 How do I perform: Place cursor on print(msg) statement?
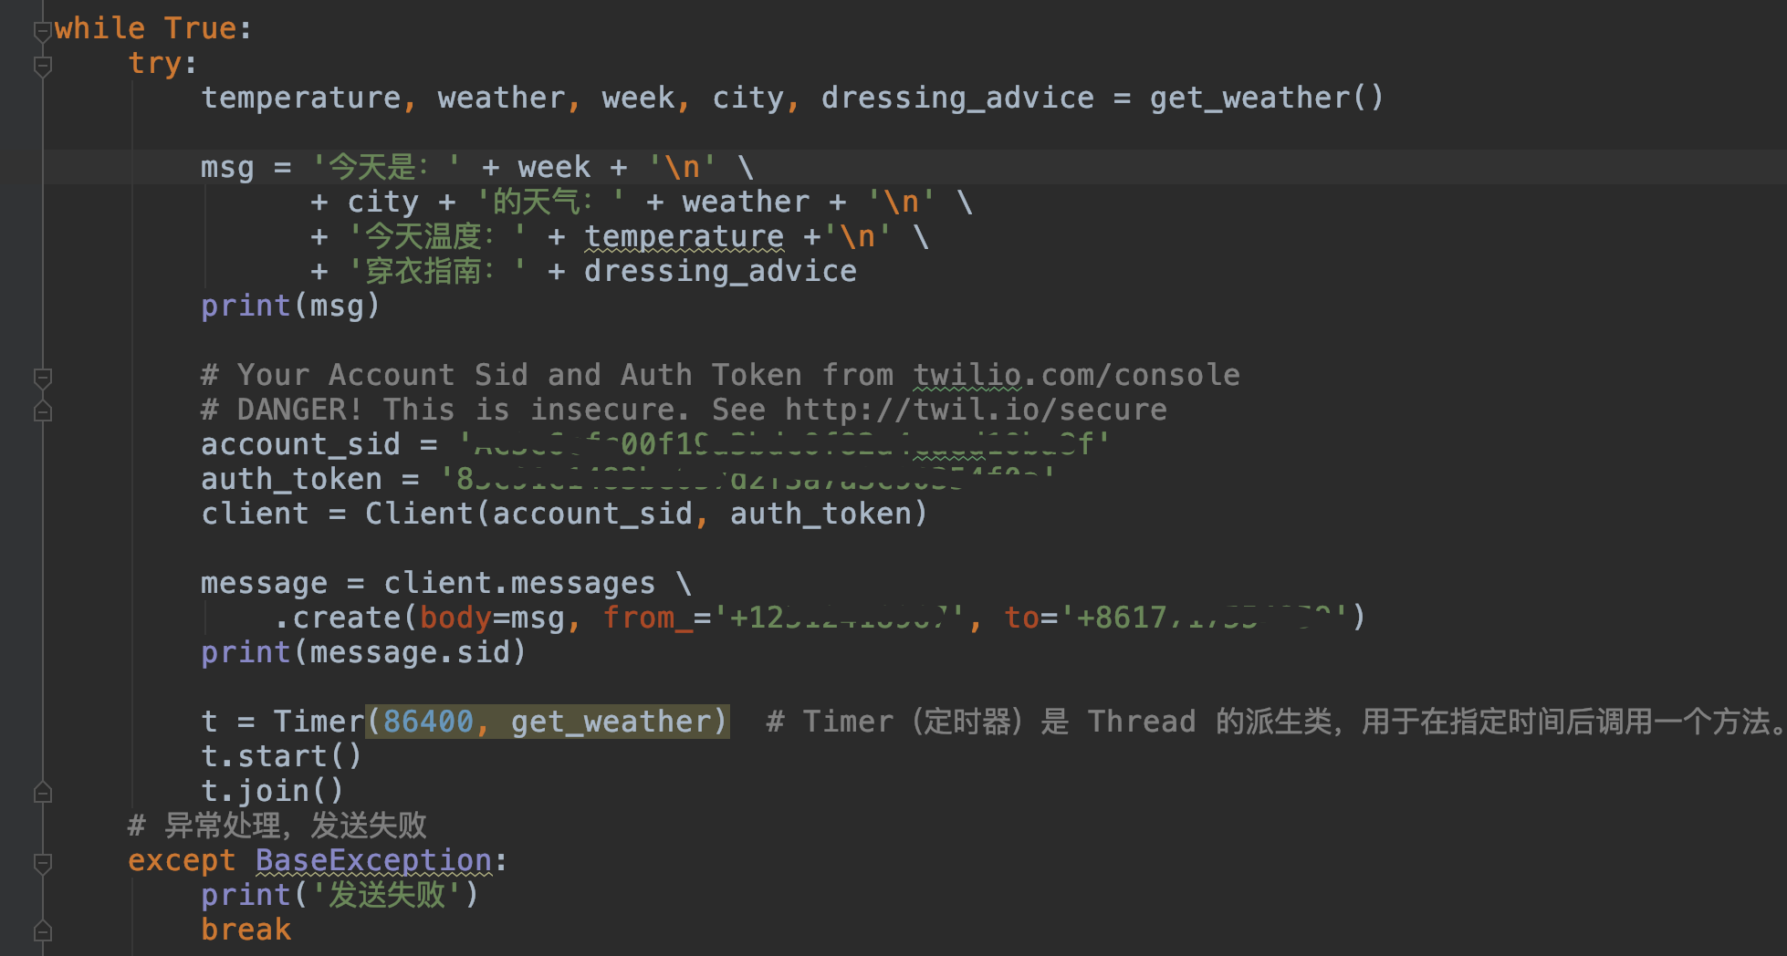pyautogui.click(x=290, y=306)
